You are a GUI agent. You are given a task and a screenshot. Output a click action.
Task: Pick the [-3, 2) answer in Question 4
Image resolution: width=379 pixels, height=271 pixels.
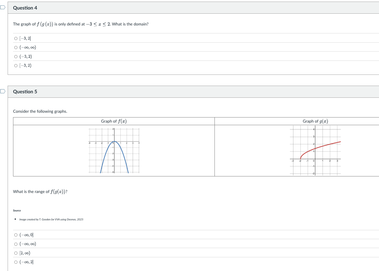pyautogui.click(x=15, y=65)
